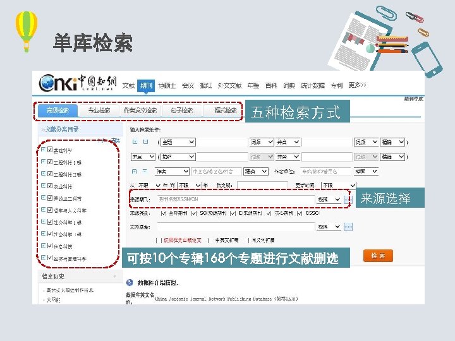Expand the 医药卫生科技 tree node
The width and height of the screenshot is (455, 341).
pyautogui.click(x=43, y=198)
